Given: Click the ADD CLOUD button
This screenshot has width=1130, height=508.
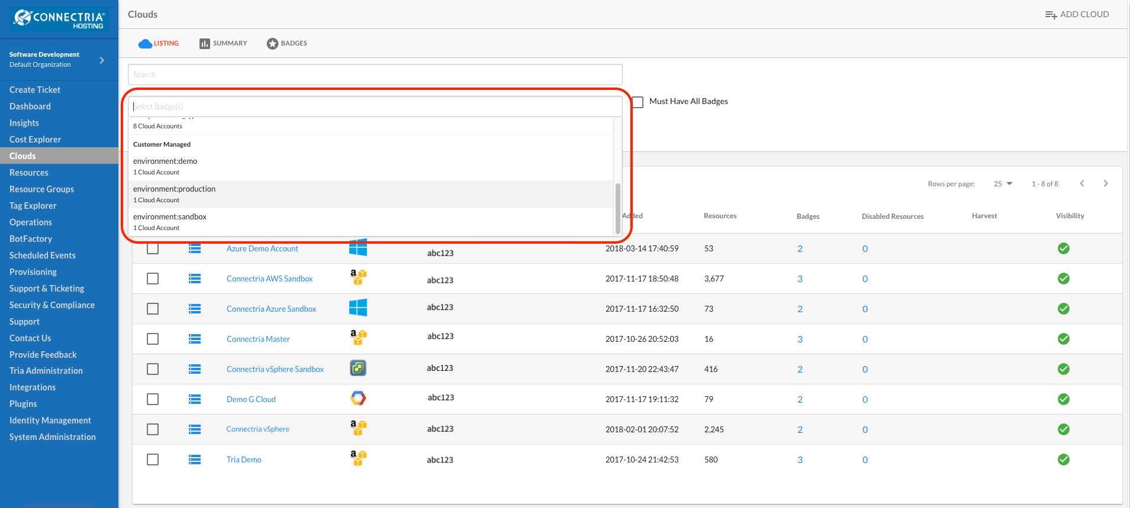Looking at the screenshot, I should 1077,14.
